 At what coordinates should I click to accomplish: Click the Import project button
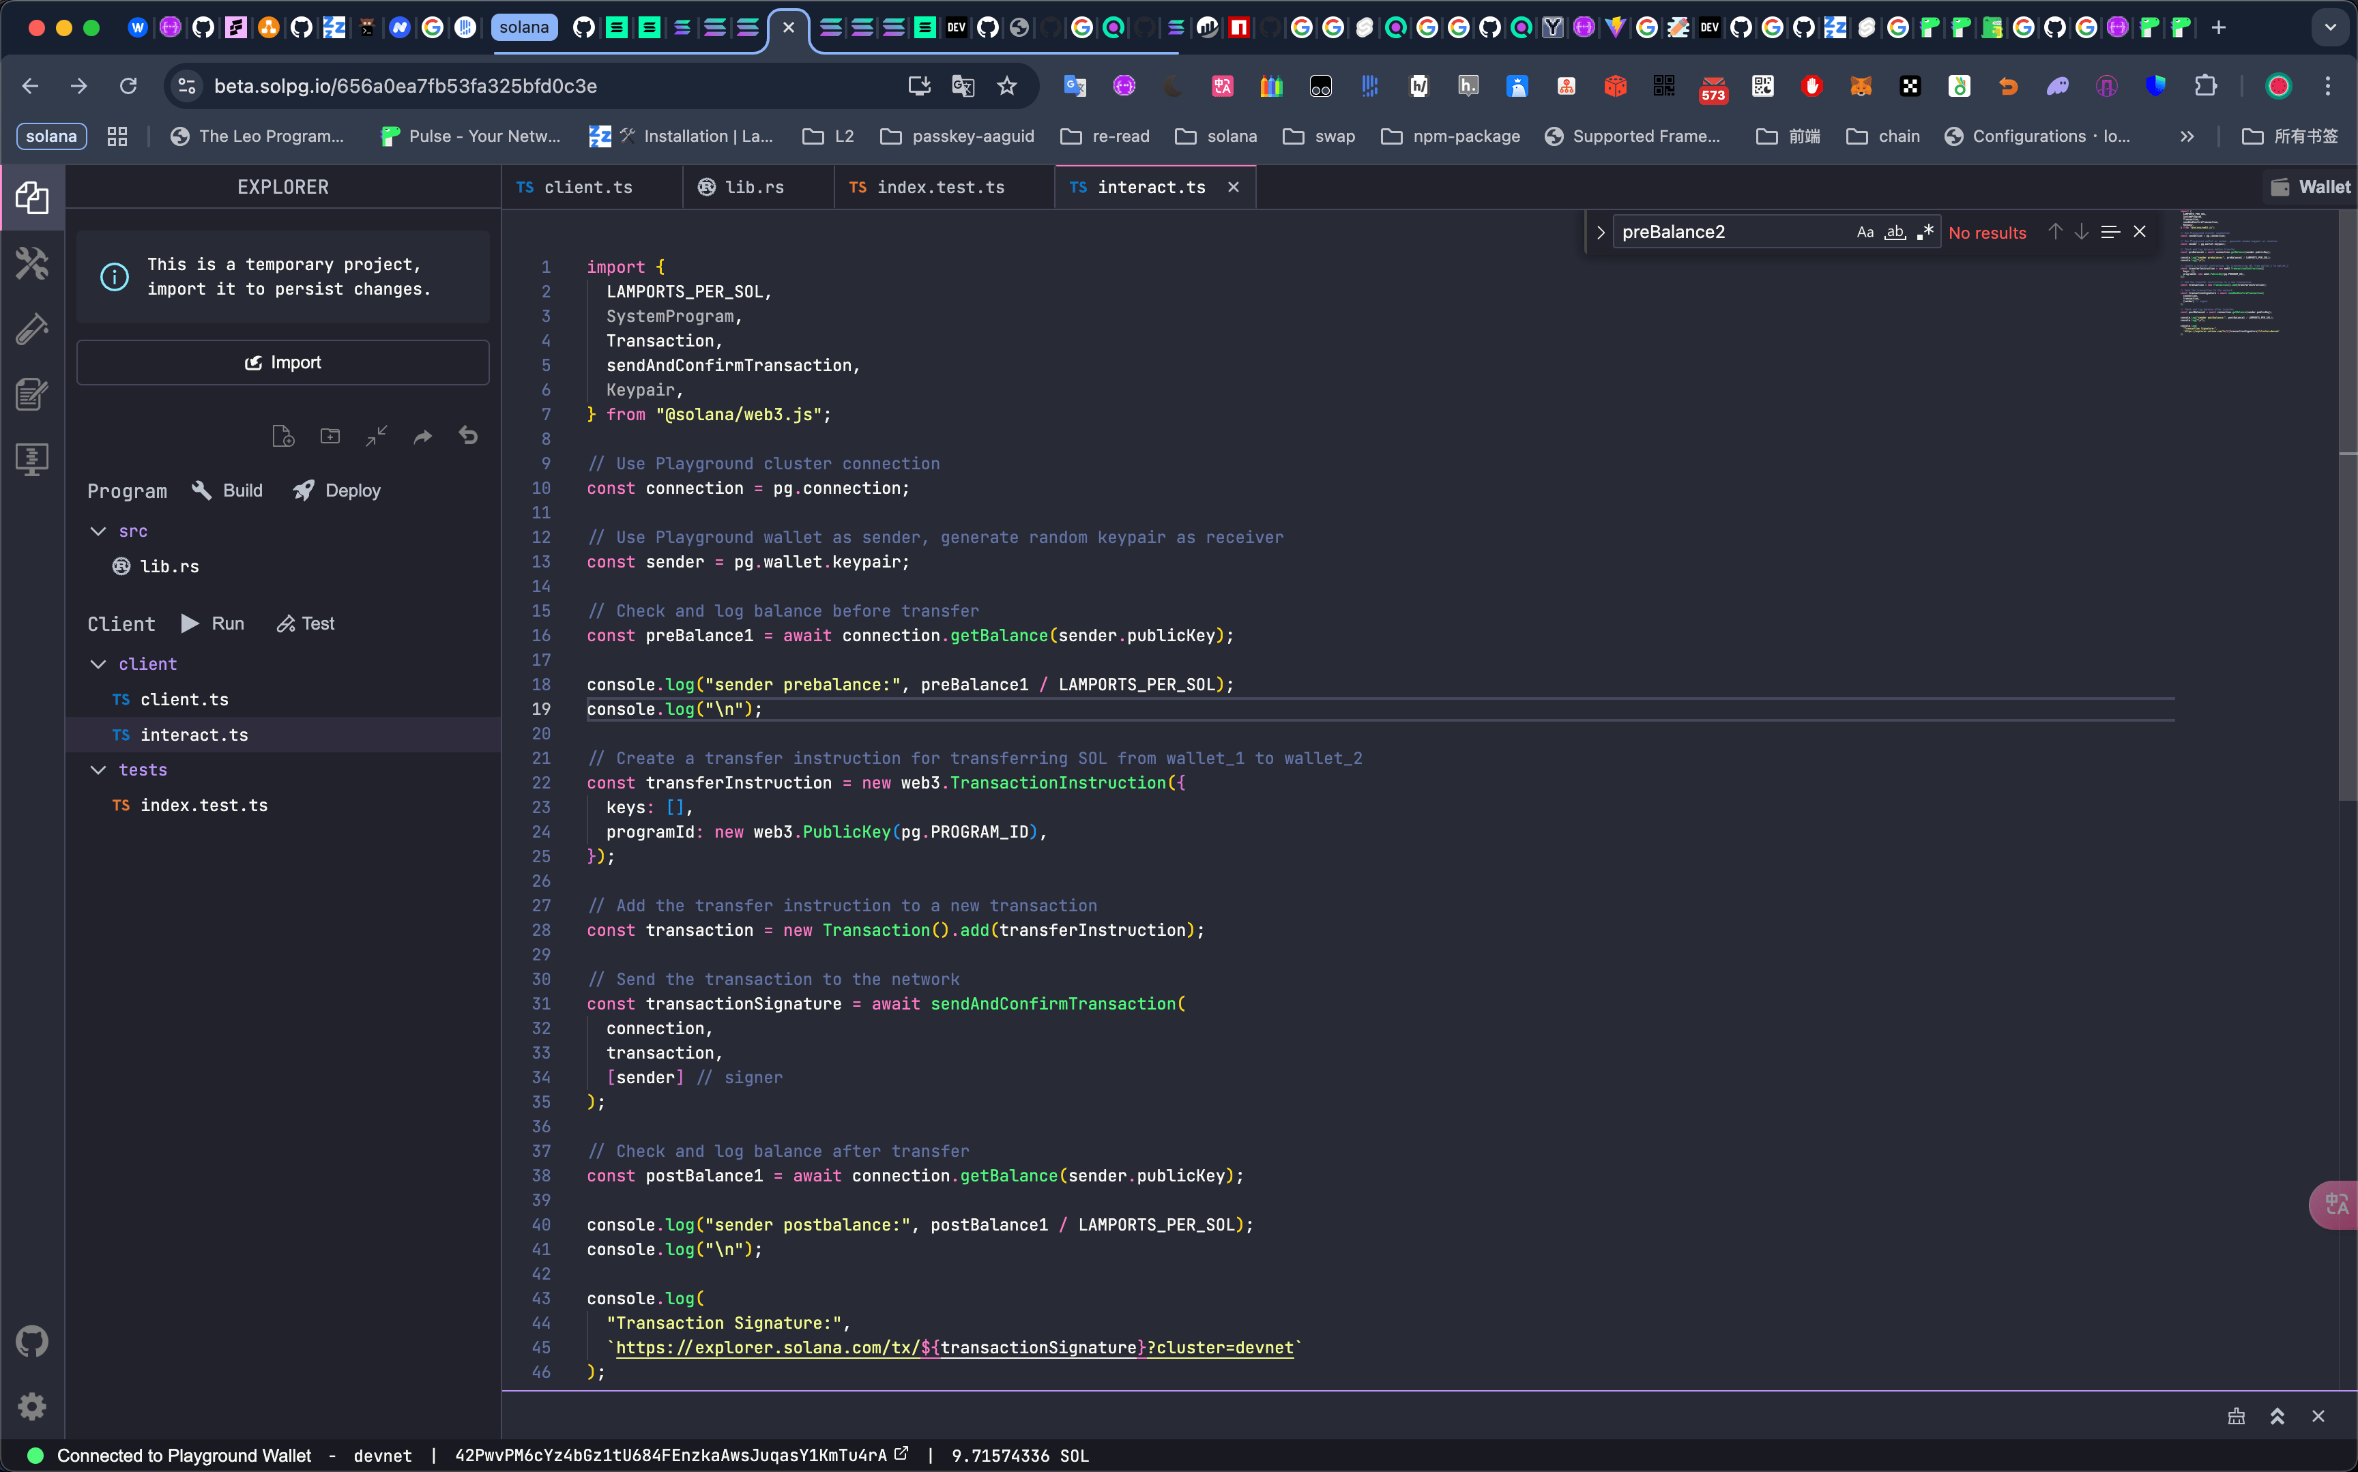coord(282,362)
